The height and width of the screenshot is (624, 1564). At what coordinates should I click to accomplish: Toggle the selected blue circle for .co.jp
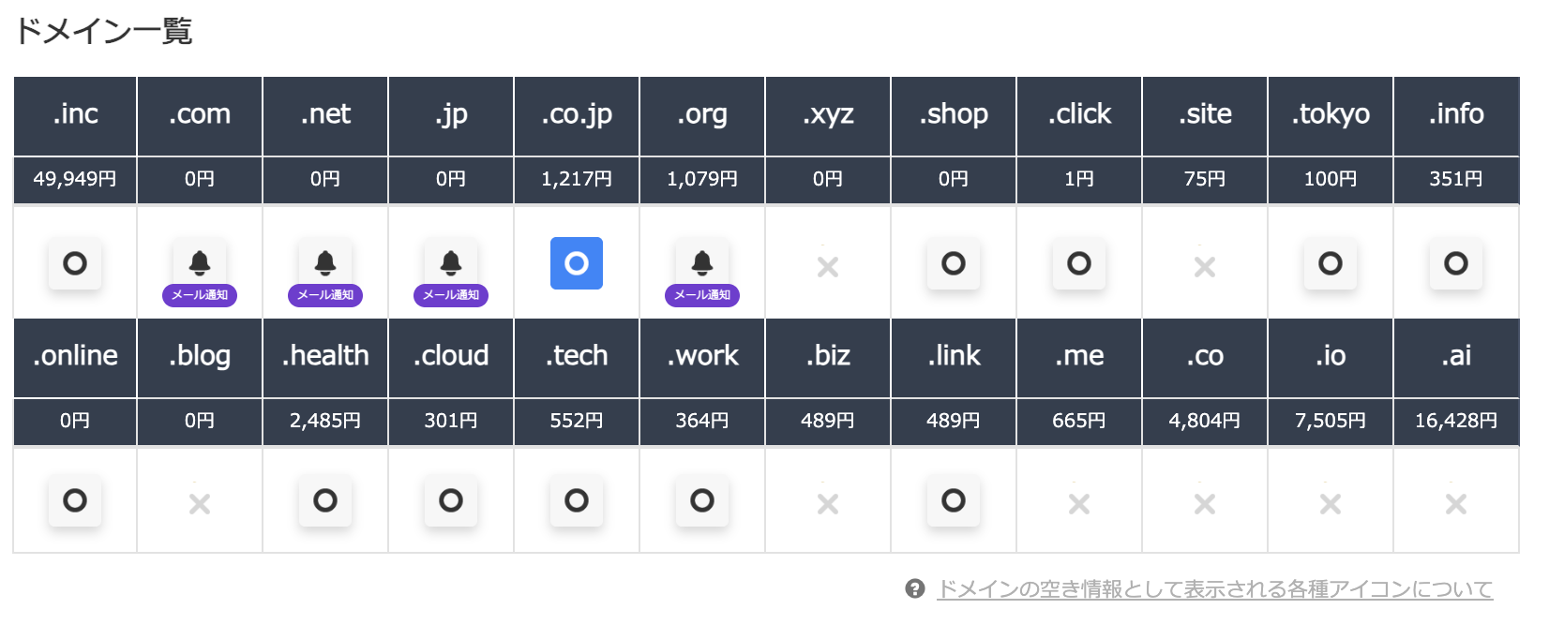click(577, 263)
